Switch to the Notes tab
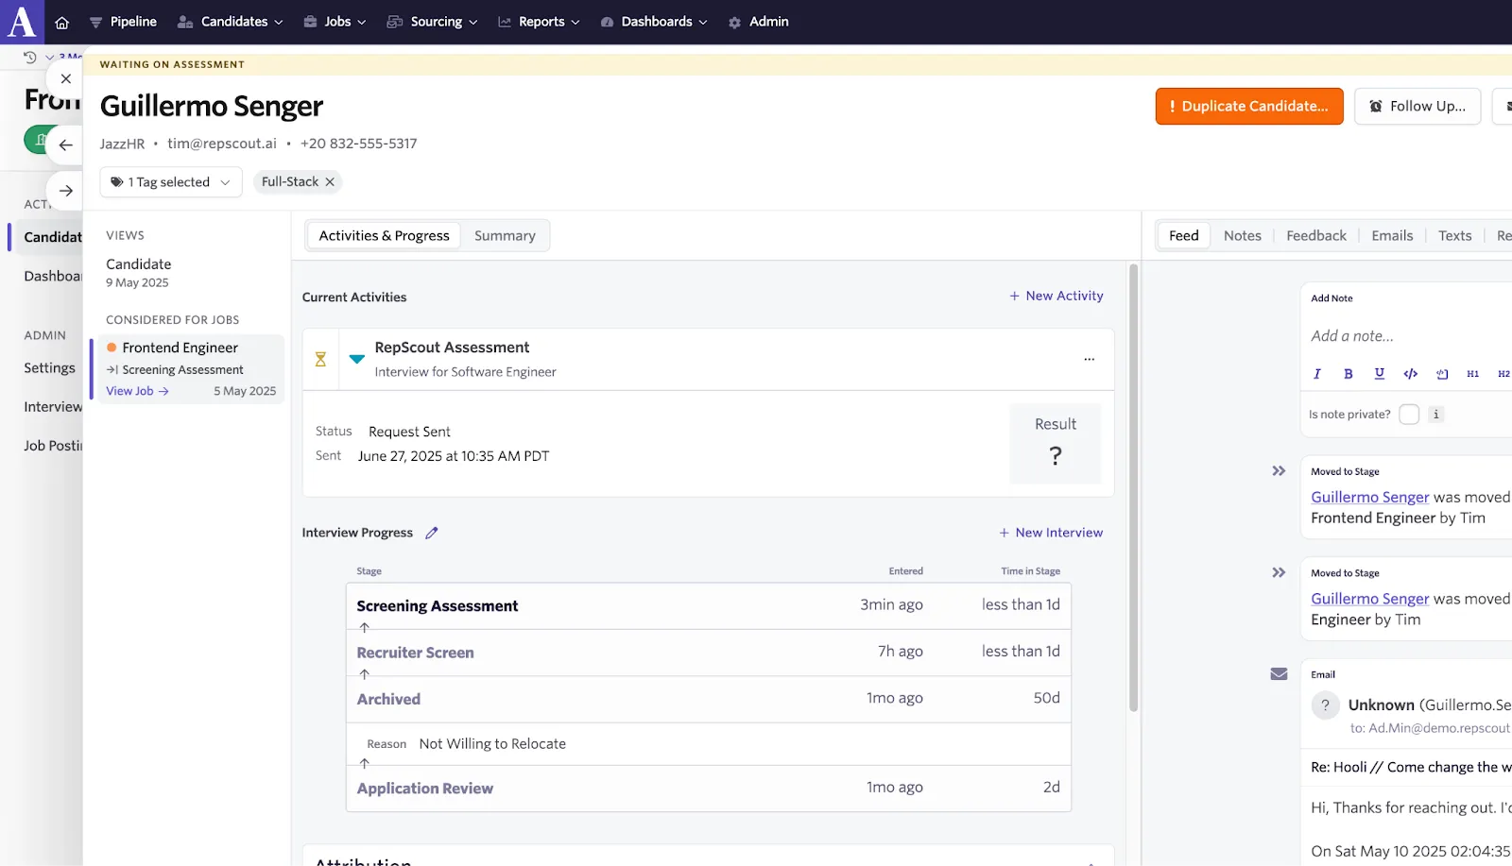This screenshot has width=1512, height=866. 1242,236
